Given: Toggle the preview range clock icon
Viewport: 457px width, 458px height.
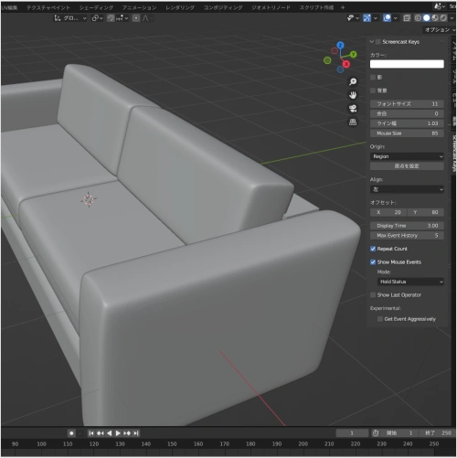Looking at the screenshot, I should [376, 433].
